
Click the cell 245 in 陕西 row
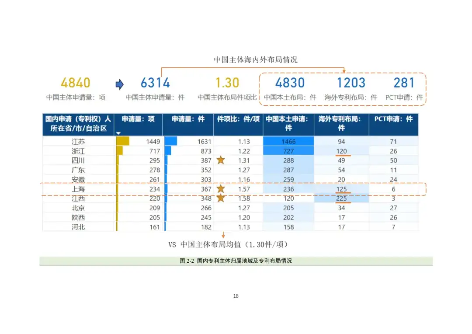(206, 217)
